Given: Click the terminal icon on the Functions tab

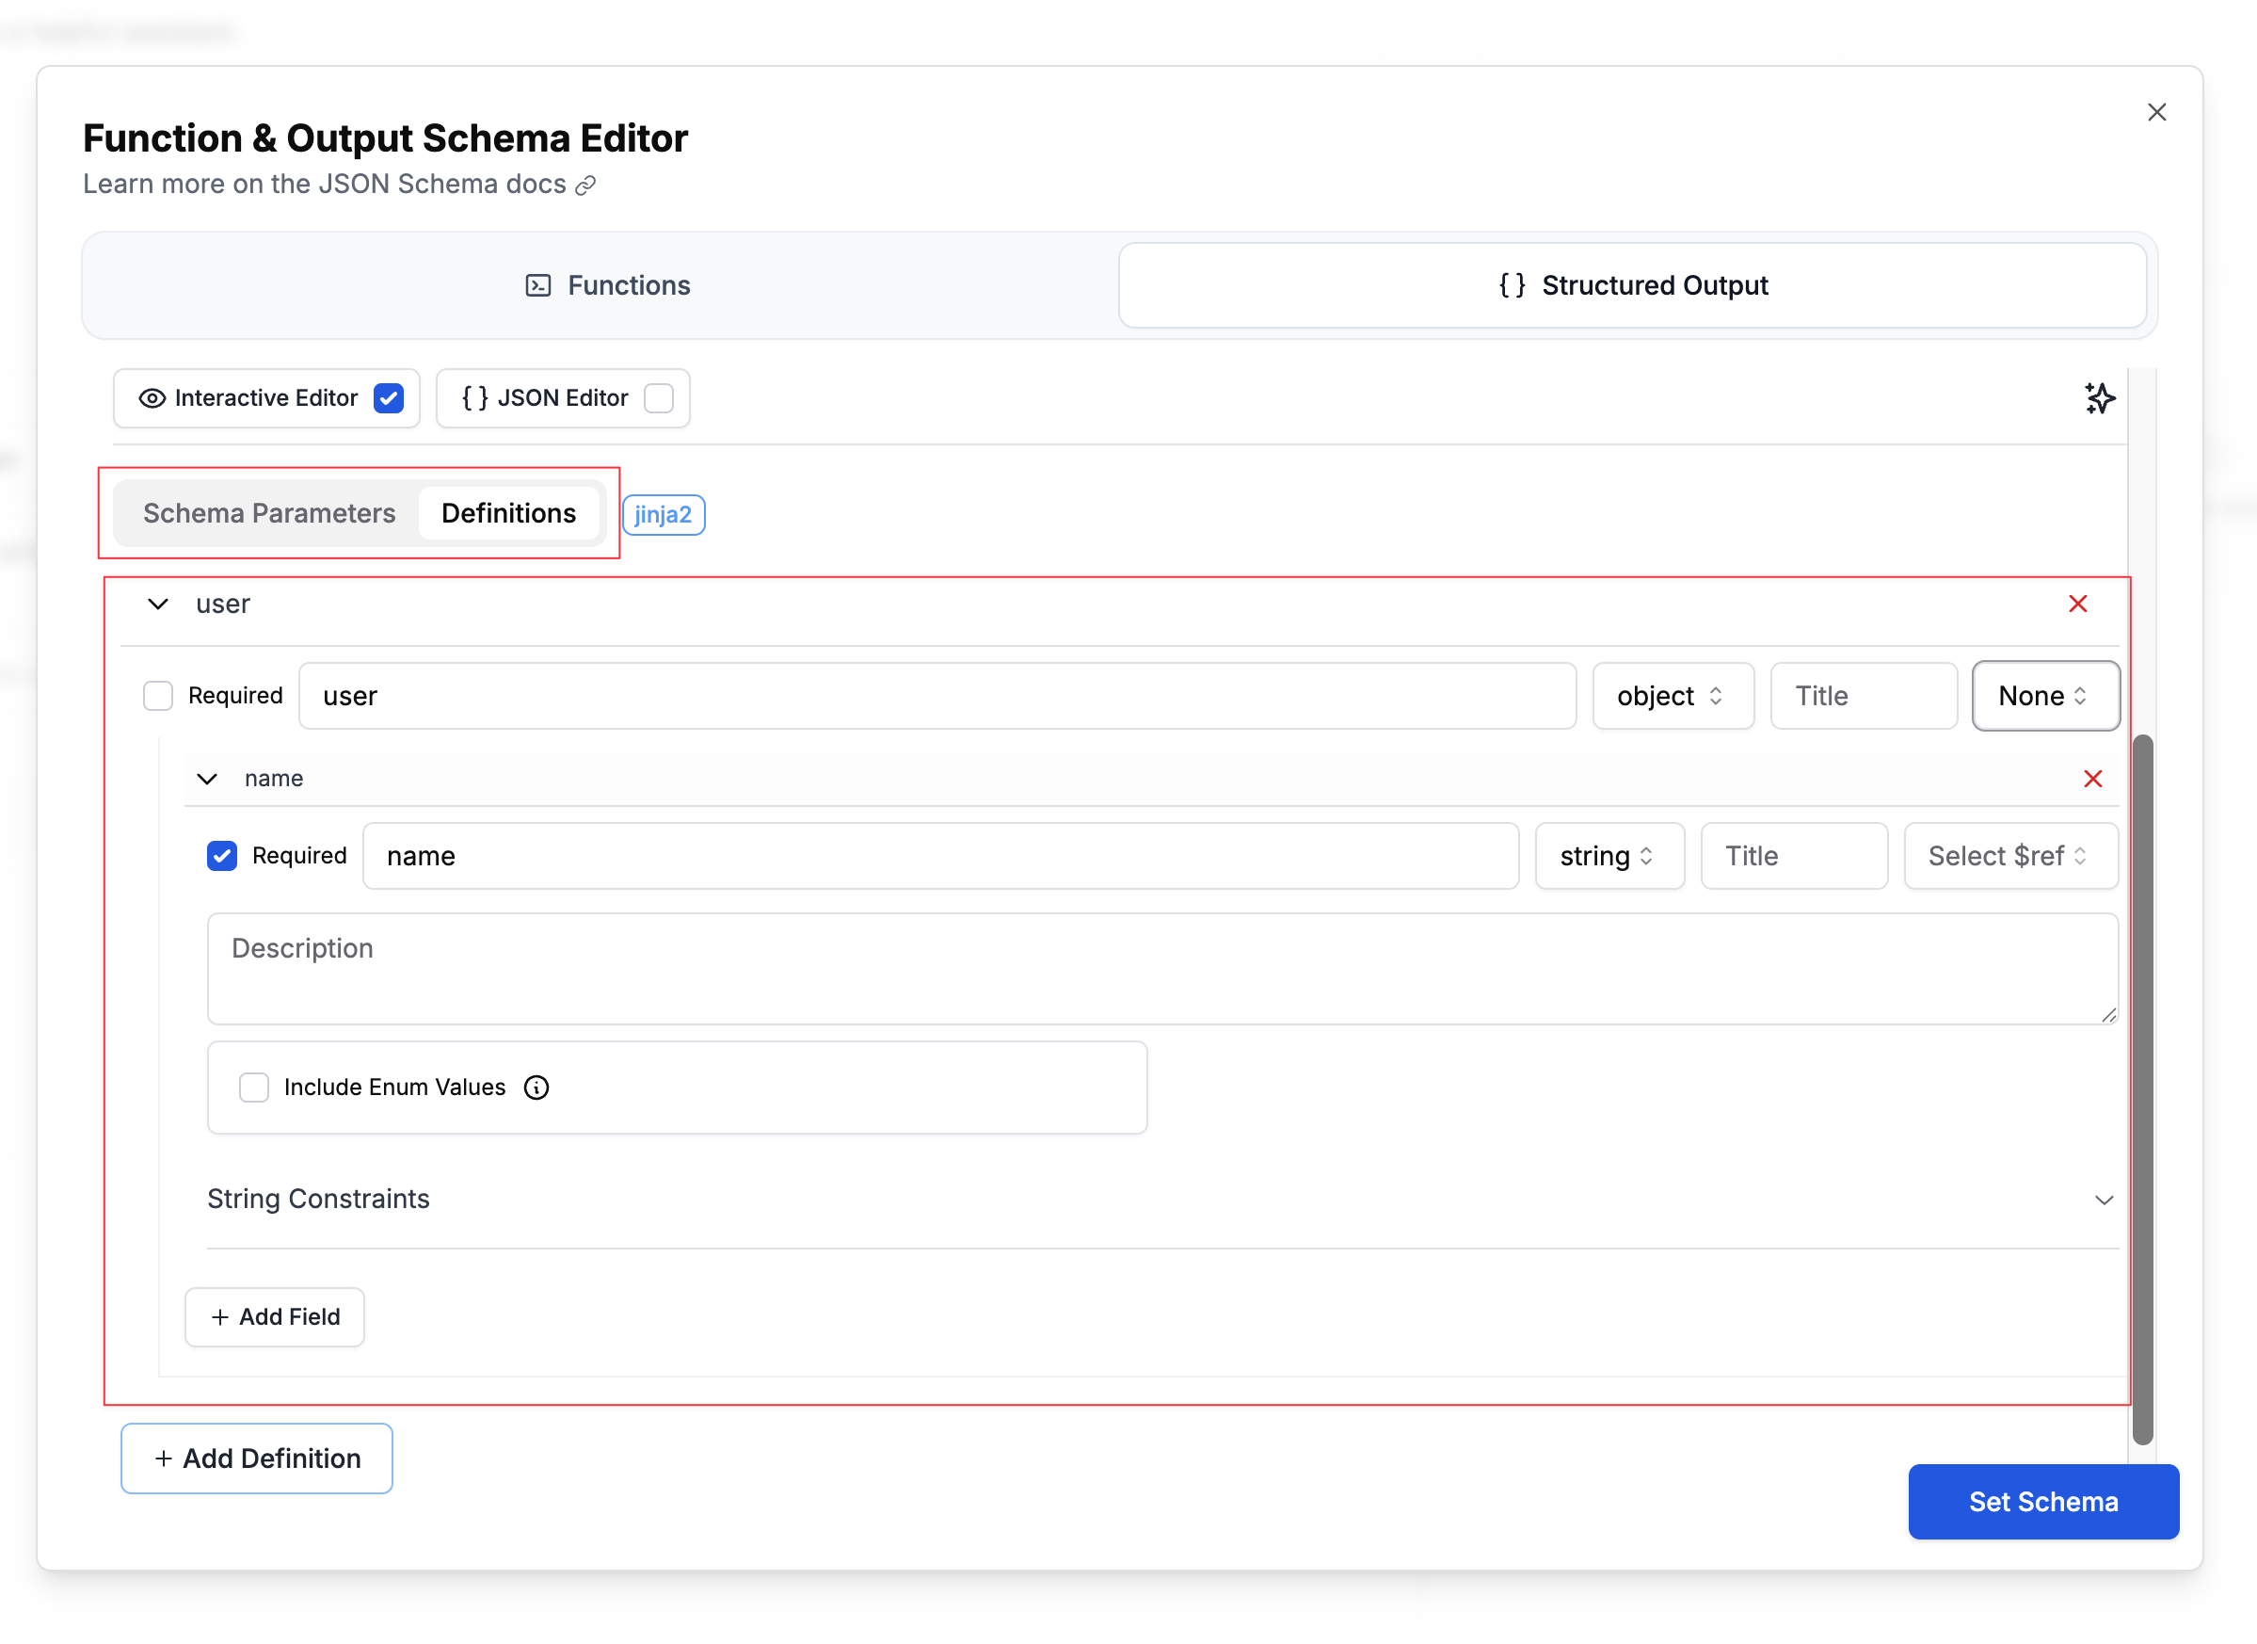Looking at the screenshot, I should [x=537, y=284].
